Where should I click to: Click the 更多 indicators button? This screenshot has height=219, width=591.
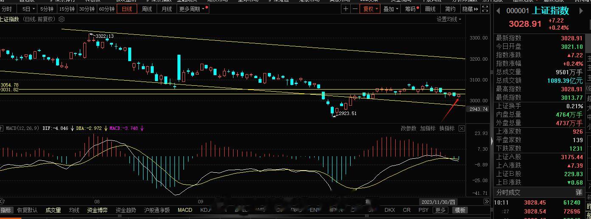pyautogui.click(x=441, y=210)
